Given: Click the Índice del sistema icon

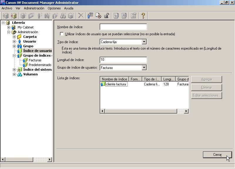Looking at the screenshot, I should (x=20, y=70).
